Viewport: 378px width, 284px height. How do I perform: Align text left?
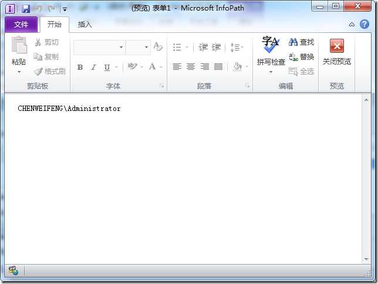pos(177,66)
